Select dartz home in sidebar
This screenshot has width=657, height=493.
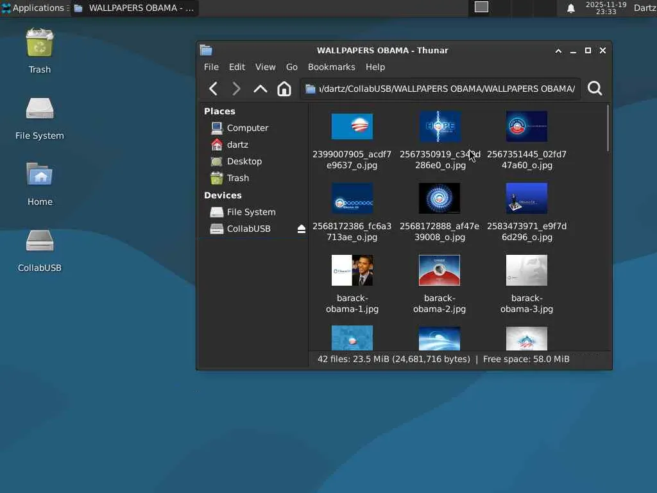(237, 144)
